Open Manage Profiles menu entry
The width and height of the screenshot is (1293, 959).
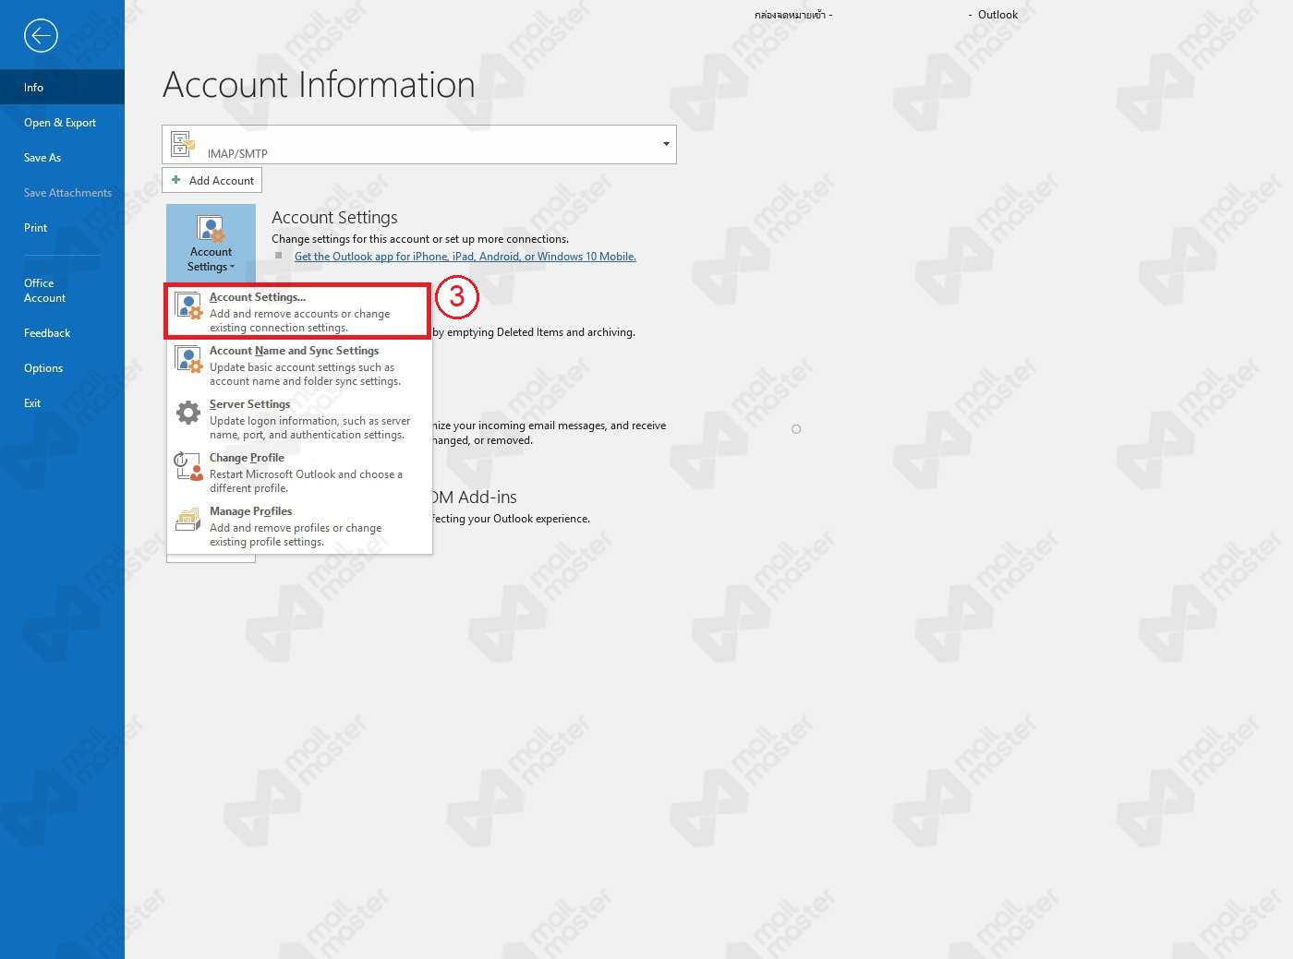(299, 526)
